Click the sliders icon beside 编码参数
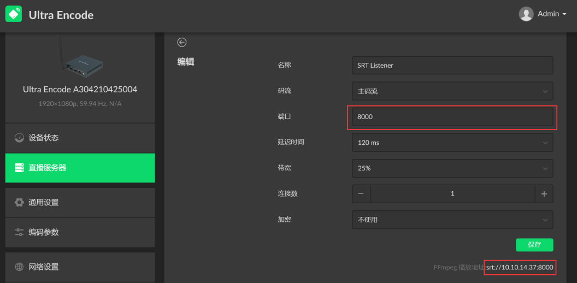577x283 pixels. (19, 232)
